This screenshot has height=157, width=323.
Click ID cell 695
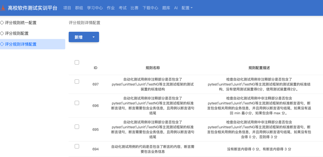[x=95, y=130]
